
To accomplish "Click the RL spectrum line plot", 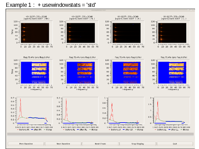I will 80,111.
